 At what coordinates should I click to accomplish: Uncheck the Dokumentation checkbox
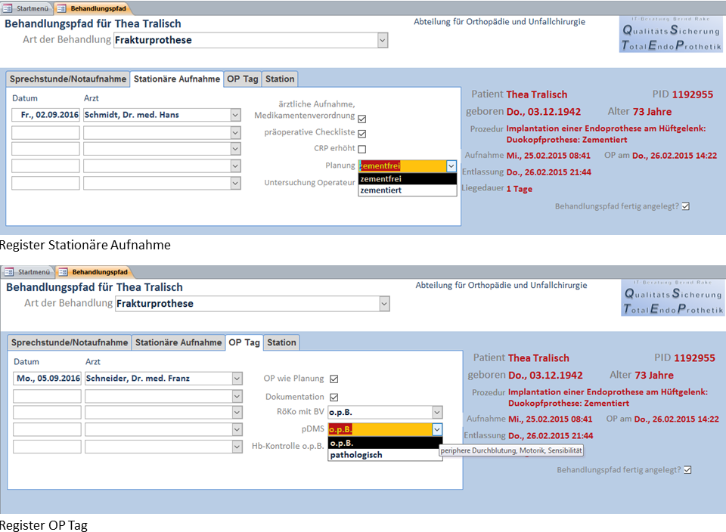(334, 397)
